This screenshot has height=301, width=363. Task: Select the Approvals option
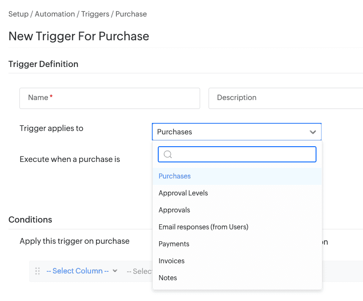point(174,210)
